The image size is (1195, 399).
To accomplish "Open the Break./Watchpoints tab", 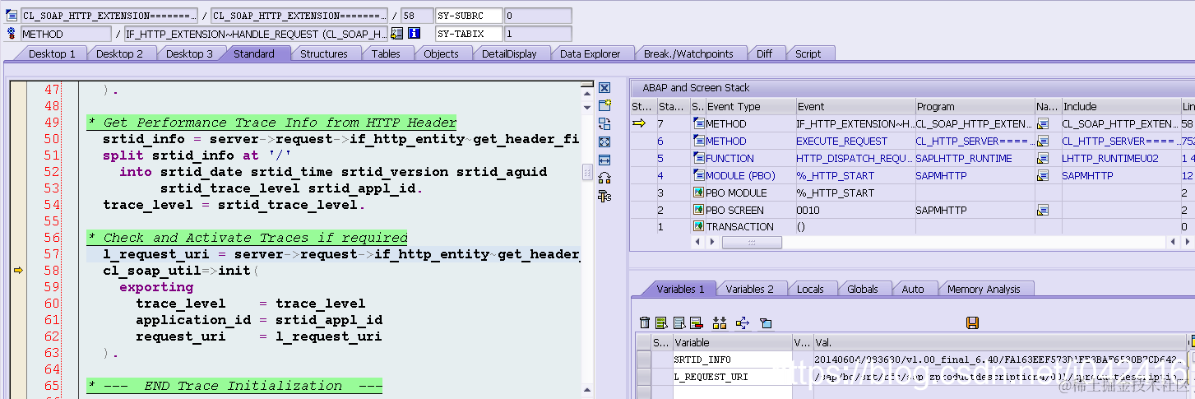I will click(x=688, y=53).
